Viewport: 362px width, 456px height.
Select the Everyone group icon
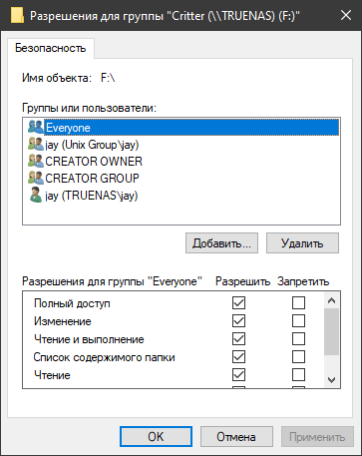[x=36, y=127]
